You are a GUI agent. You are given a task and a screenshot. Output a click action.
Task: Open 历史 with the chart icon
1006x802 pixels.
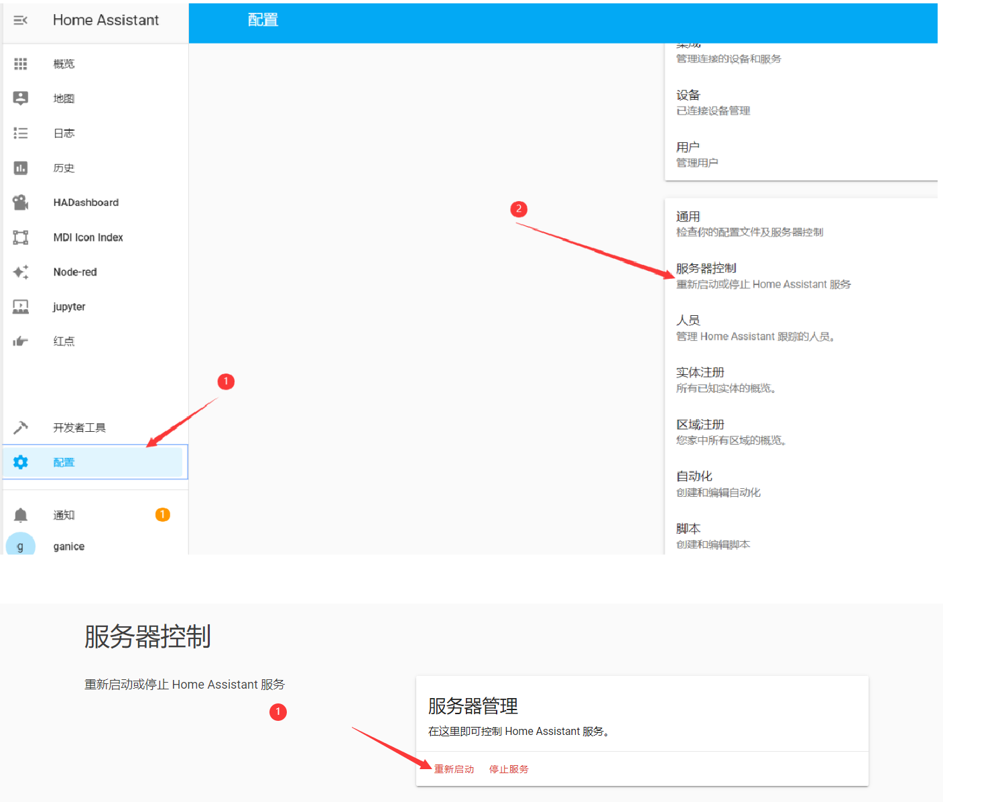pyautogui.click(x=20, y=168)
